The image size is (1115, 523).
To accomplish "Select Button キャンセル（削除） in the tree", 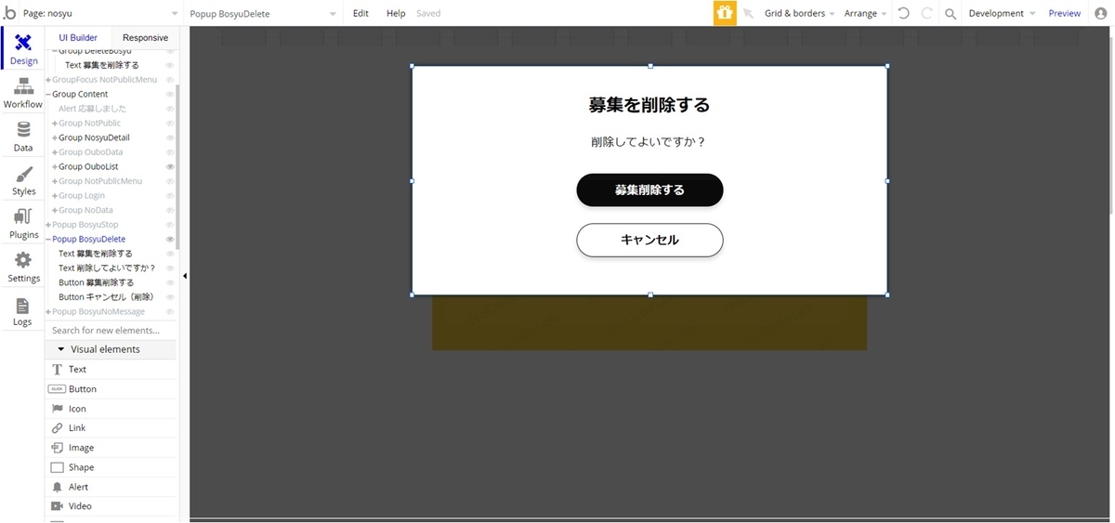I will pos(106,297).
